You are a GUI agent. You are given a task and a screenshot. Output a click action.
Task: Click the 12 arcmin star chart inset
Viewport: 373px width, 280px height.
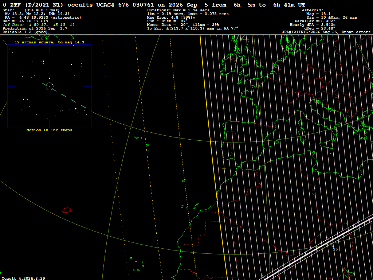tap(50, 86)
